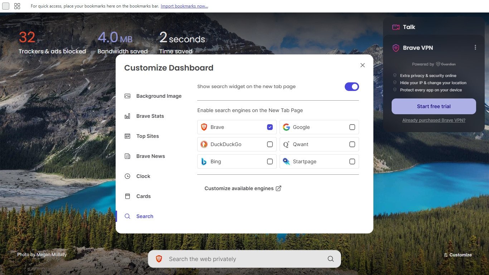Click the Startpage logo icon
This screenshot has width=489, height=275.
coord(286,161)
